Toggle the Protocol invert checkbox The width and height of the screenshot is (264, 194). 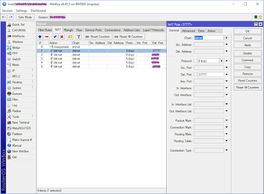pos(196,61)
